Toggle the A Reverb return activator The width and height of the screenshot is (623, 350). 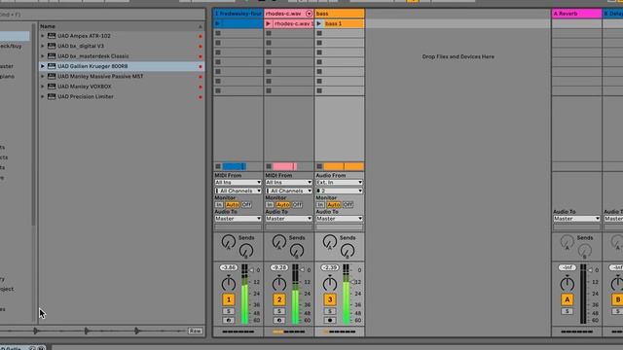(567, 299)
